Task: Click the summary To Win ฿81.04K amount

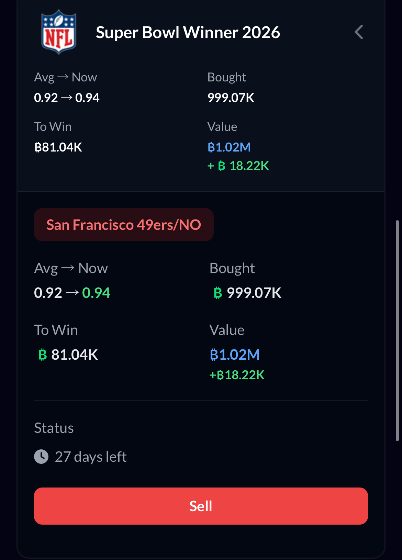Action: (58, 147)
